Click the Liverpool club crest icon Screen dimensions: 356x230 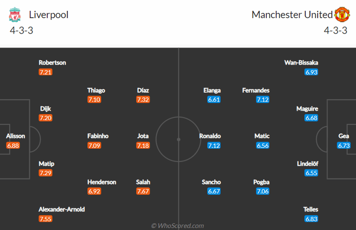15,15
